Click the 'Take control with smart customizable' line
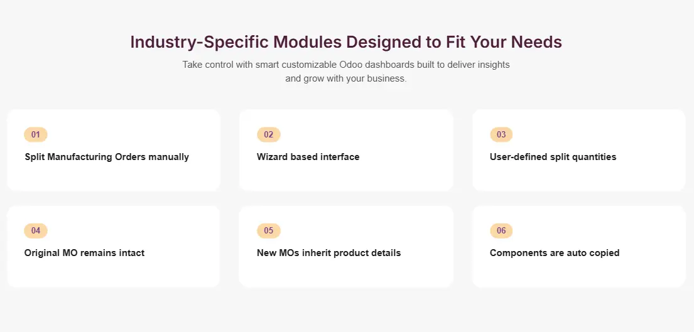 point(346,65)
